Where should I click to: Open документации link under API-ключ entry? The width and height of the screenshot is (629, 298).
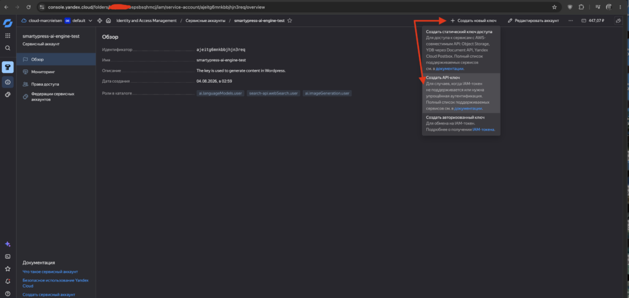point(468,109)
